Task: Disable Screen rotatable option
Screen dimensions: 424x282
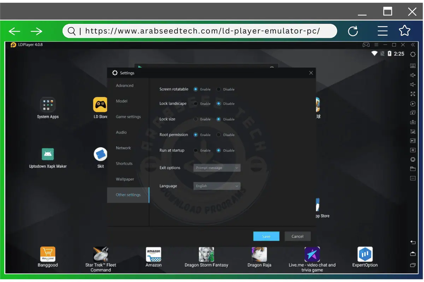Action: [x=219, y=89]
